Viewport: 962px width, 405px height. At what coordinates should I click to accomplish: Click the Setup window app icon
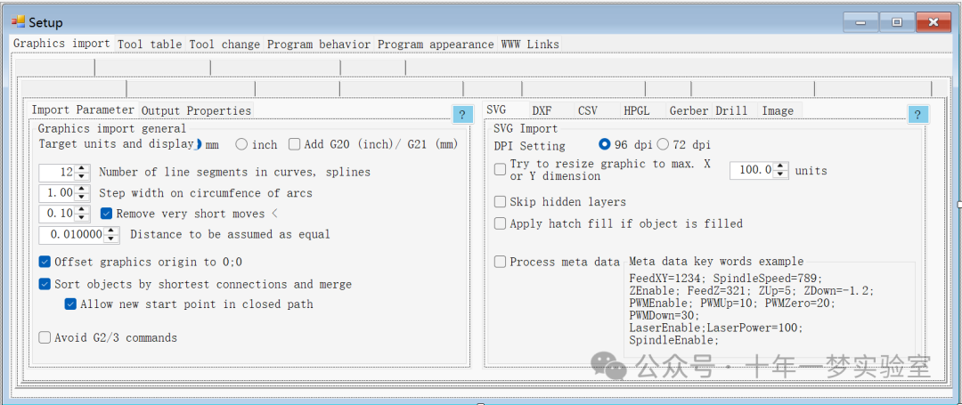pyautogui.click(x=18, y=22)
